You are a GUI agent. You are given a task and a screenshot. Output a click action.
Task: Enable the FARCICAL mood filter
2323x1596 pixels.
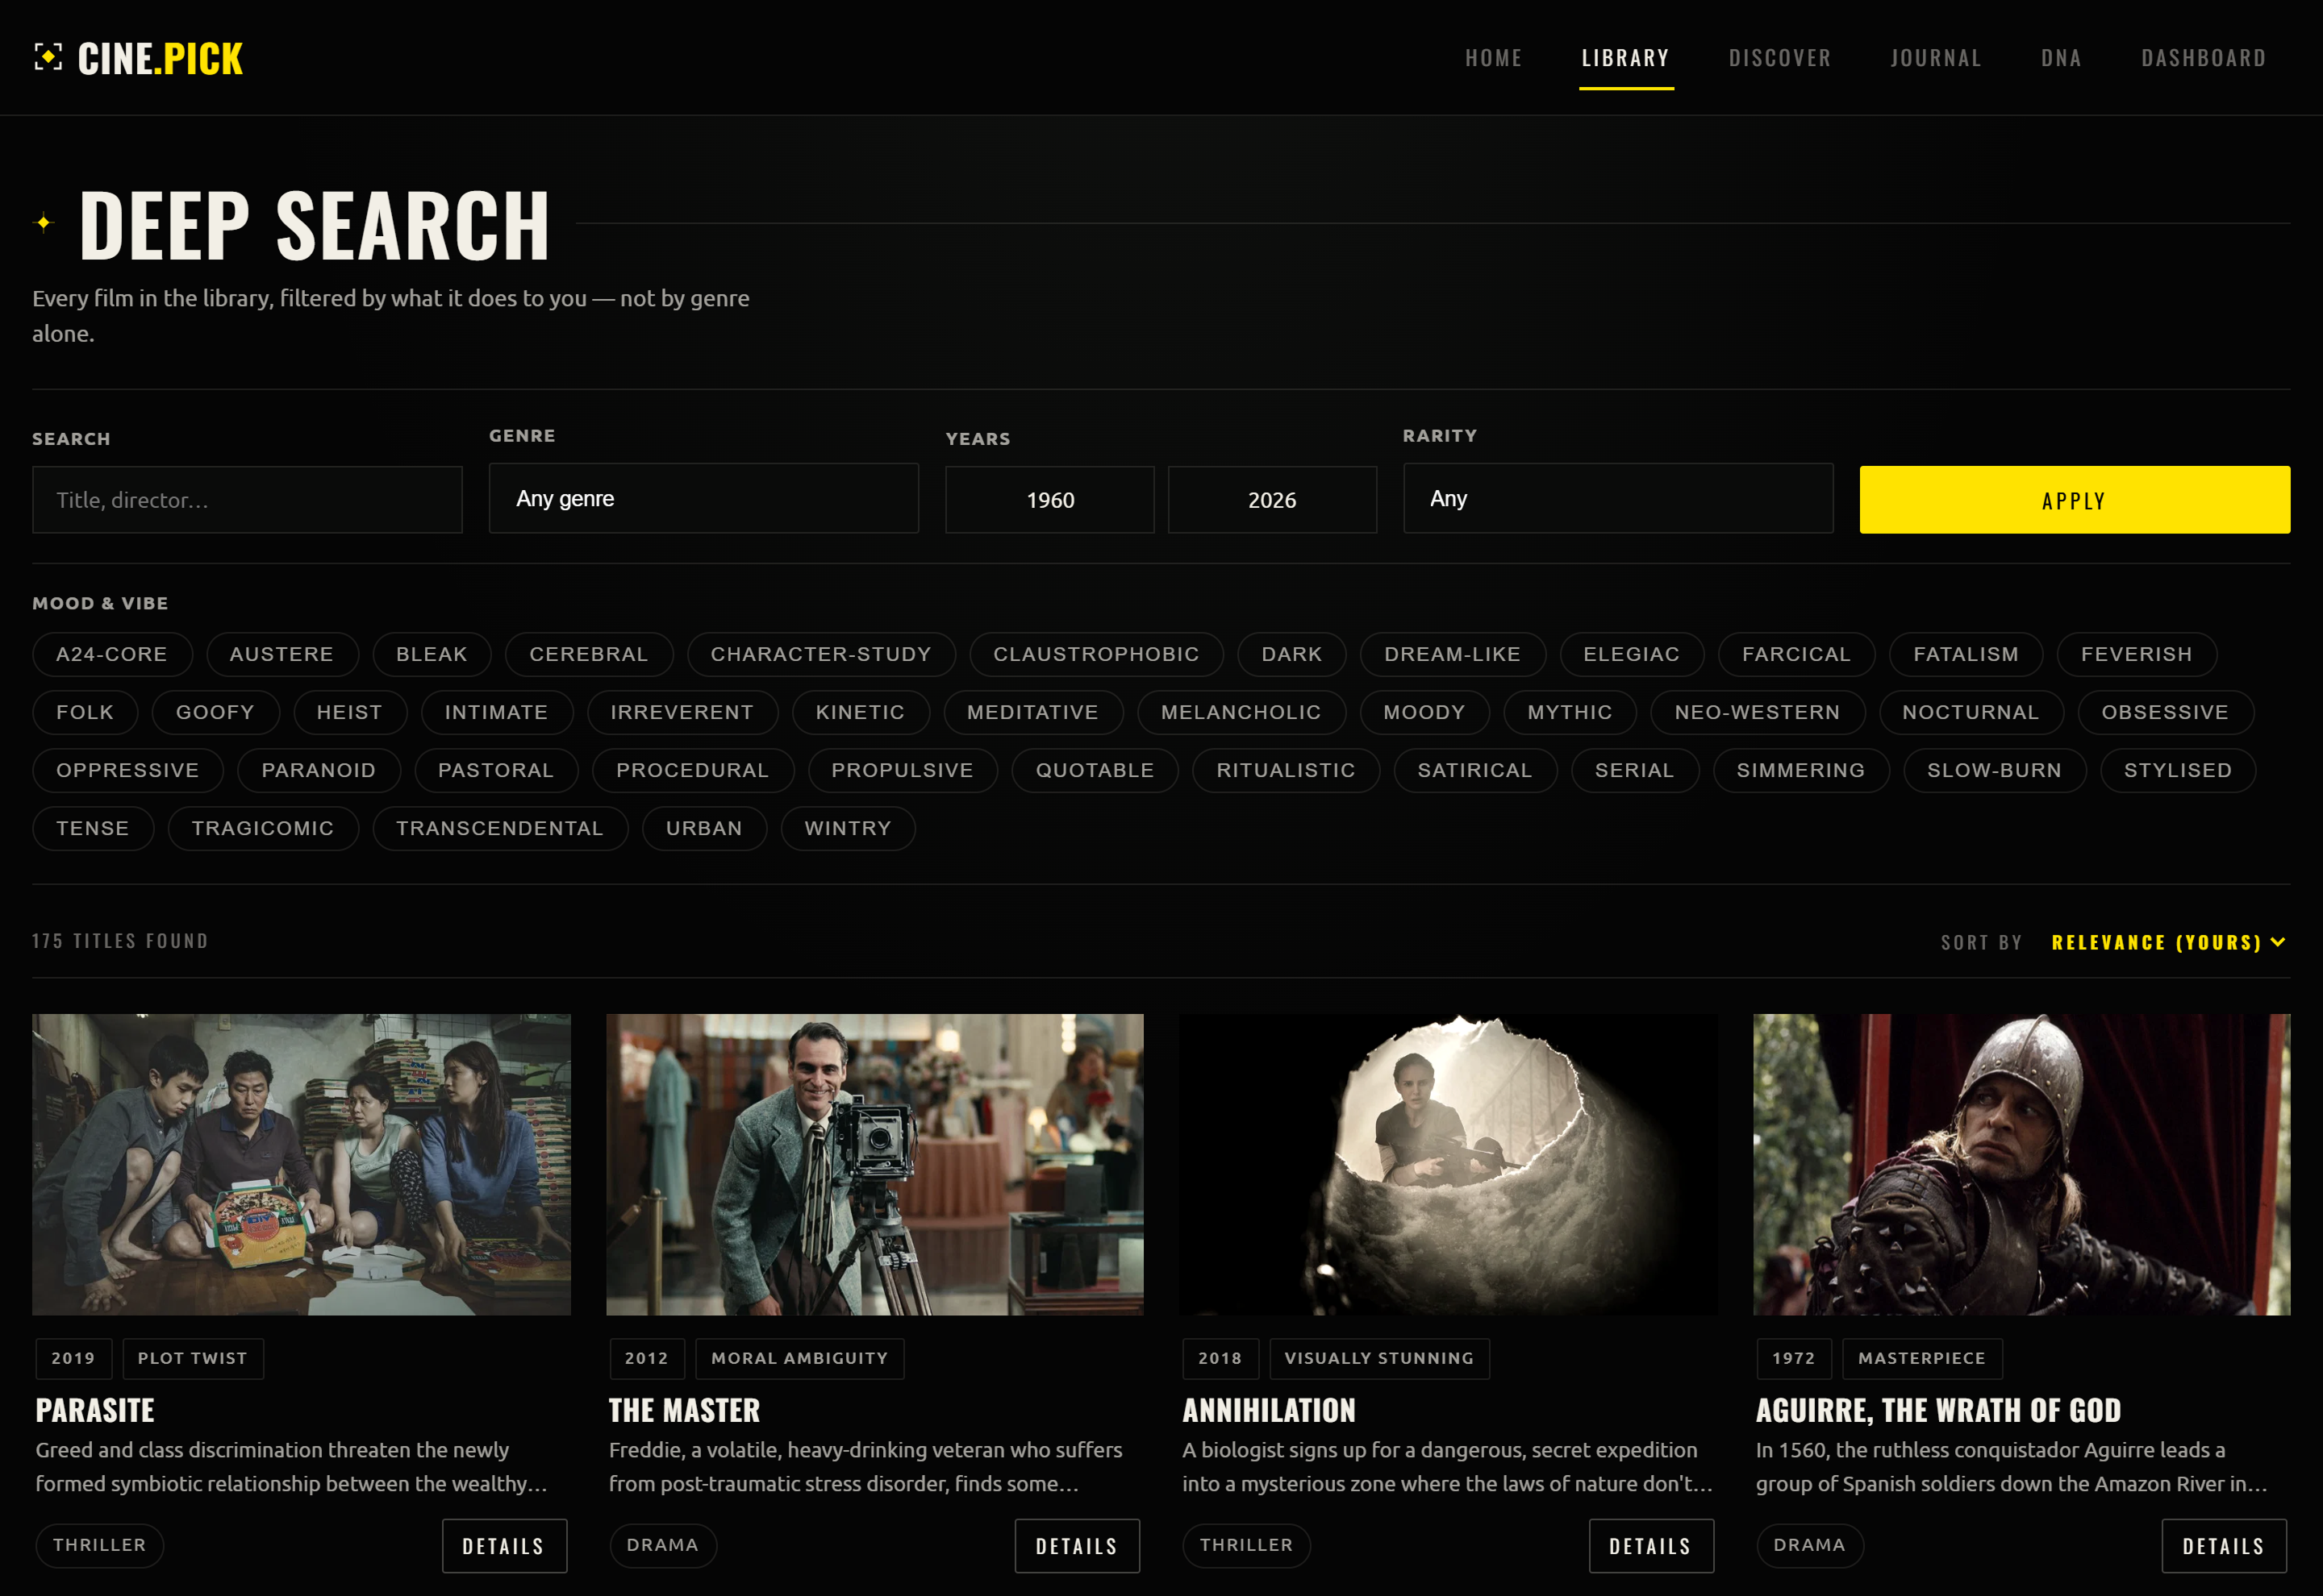point(1795,654)
